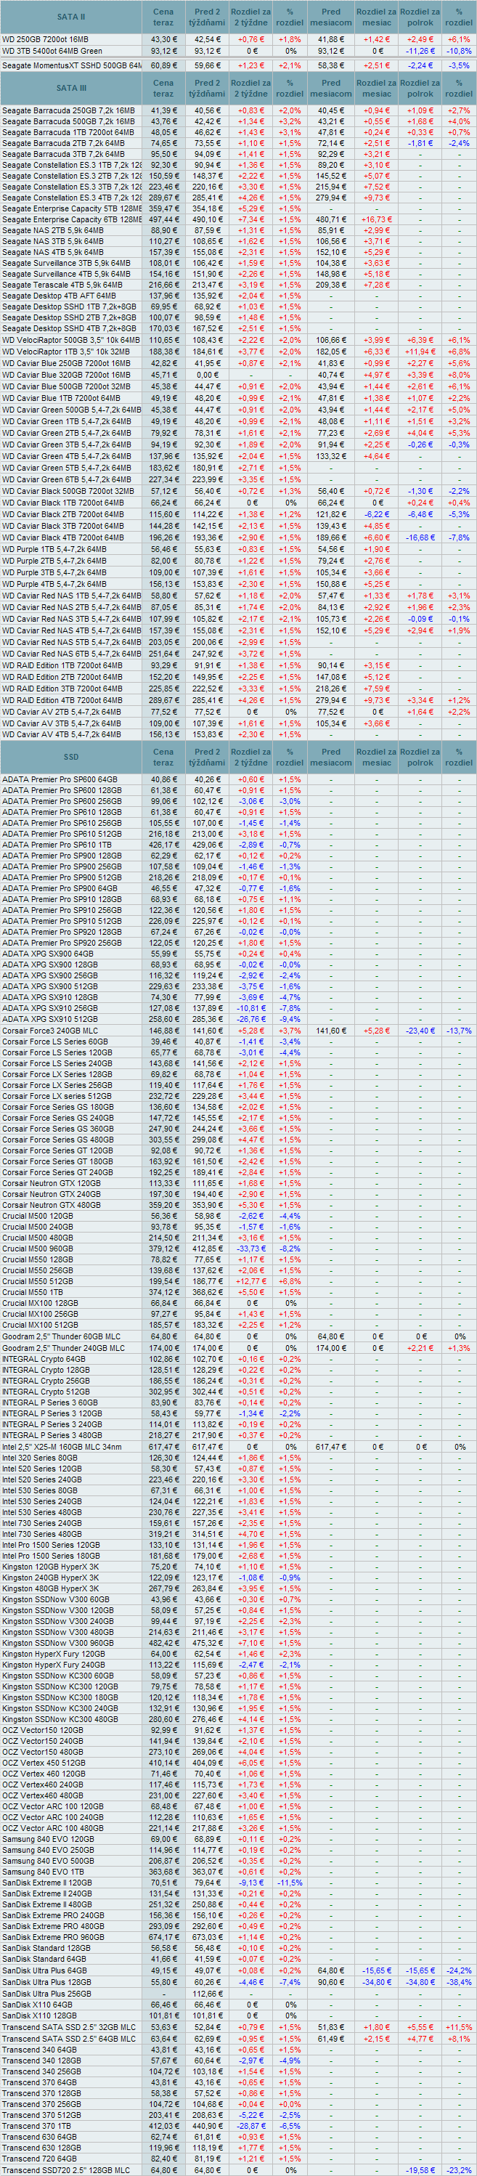Screen dimensions: 477x2176
Task: Click 'Transcend SSD720 2.5" 128GB MLC'
Action: [x=66, y=2169]
